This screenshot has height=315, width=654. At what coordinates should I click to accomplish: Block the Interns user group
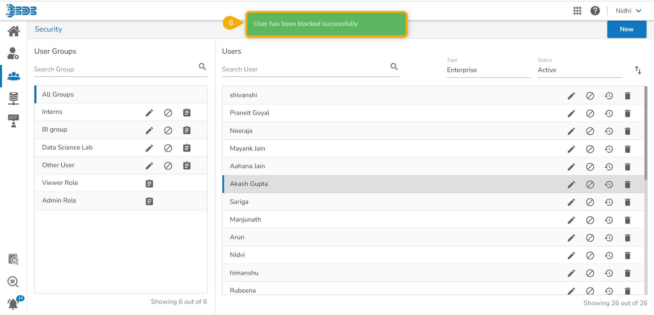[168, 113]
